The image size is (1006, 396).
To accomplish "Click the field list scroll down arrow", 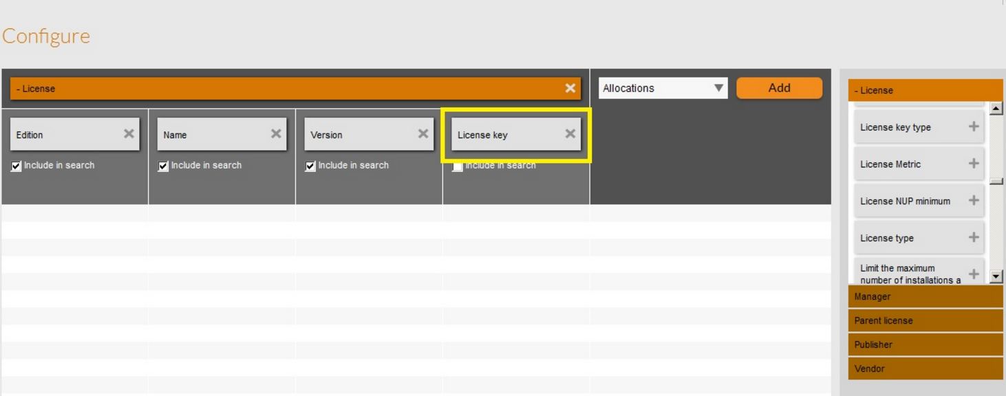I will click(x=996, y=277).
